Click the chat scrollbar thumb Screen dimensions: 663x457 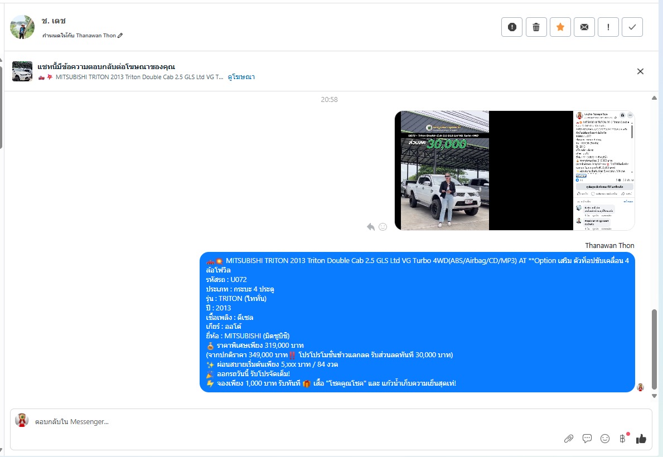(654, 349)
